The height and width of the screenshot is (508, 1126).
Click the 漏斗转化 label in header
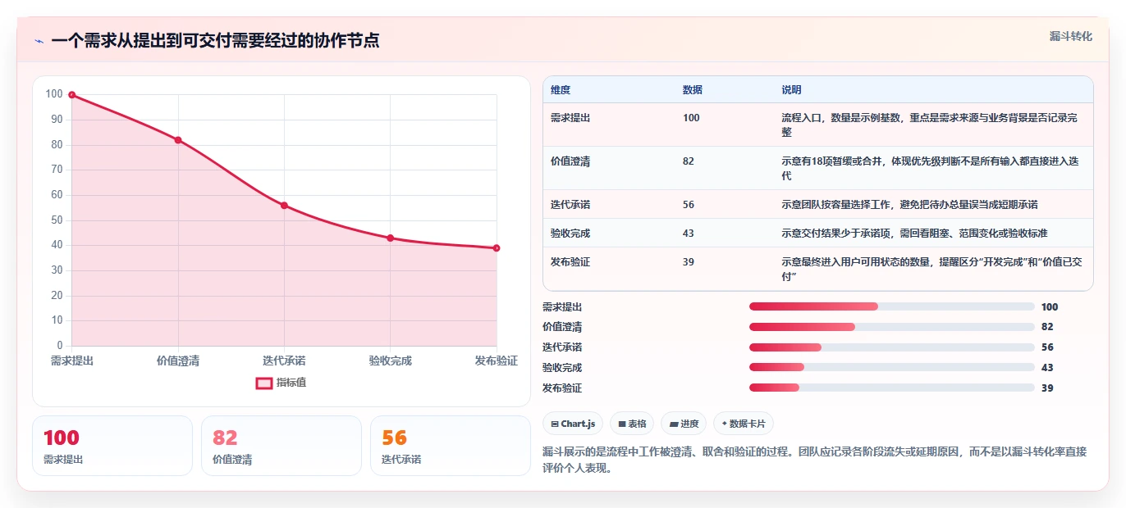point(1071,36)
